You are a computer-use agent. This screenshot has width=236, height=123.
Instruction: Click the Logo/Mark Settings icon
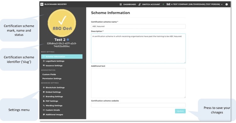pos(44,61)
